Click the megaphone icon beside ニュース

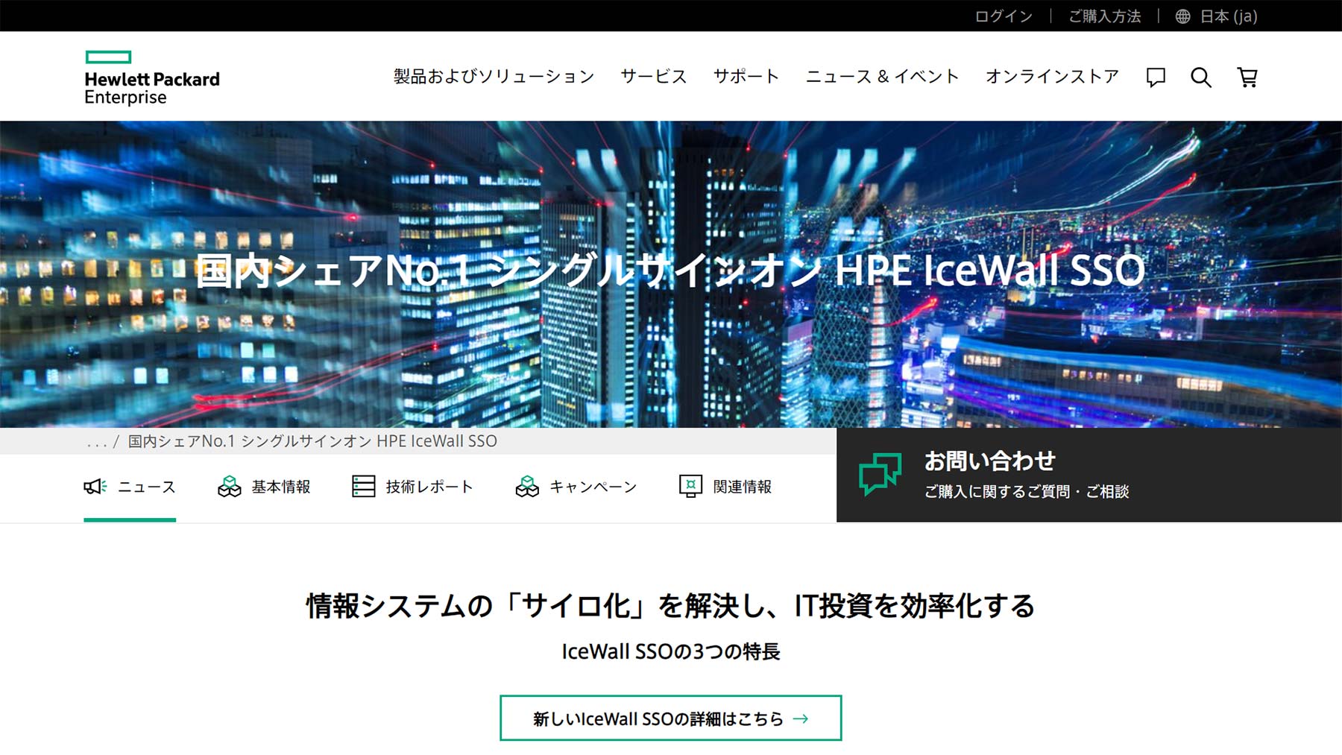(x=95, y=487)
